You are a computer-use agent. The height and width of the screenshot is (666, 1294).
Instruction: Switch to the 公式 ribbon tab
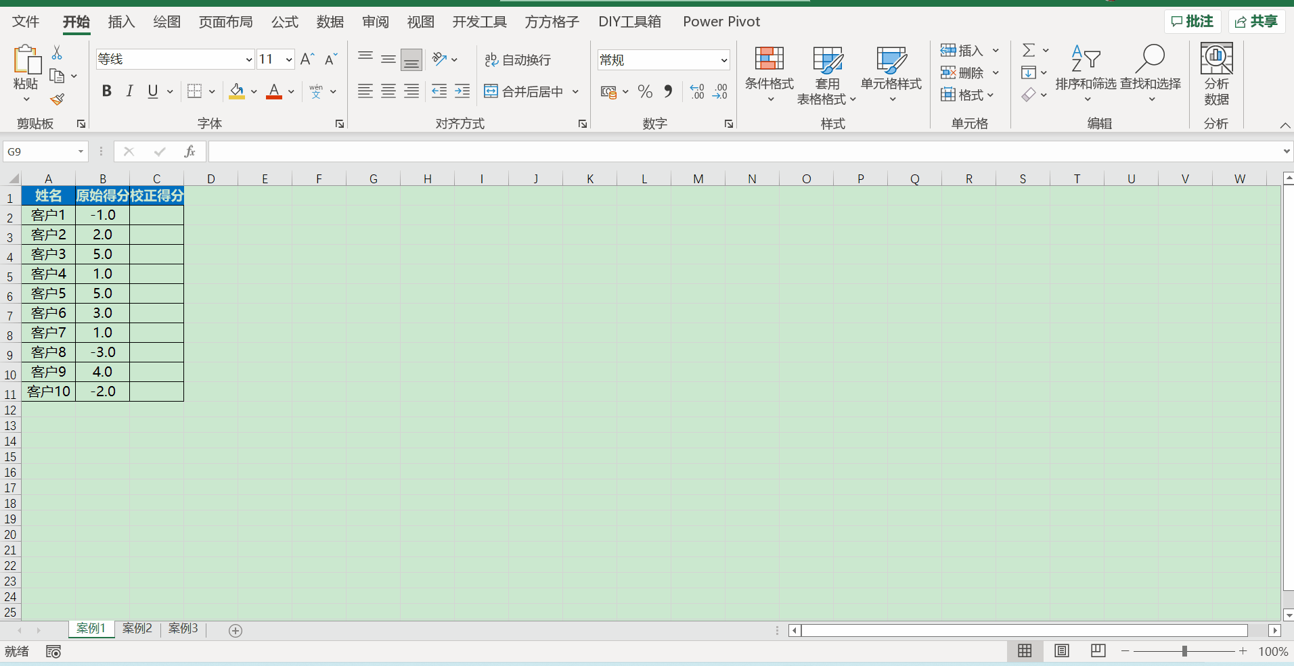point(284,22)
